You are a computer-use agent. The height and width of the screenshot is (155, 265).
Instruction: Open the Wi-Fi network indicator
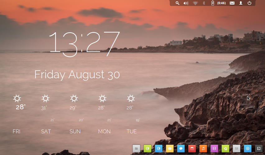point(195,3)
